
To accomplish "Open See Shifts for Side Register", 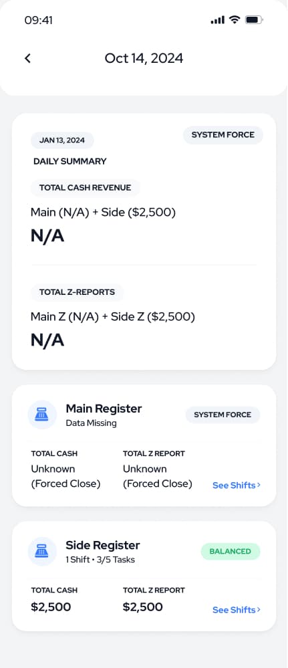I will tap(237, 610).
